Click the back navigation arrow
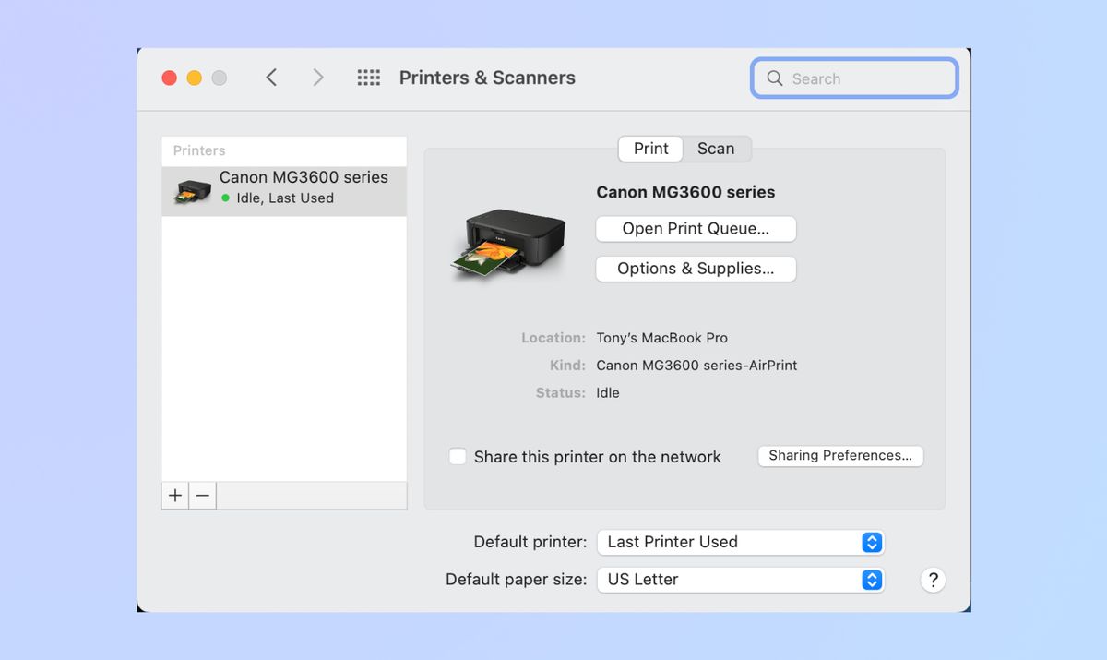The image size is (1107, 660). pos(272,78)
